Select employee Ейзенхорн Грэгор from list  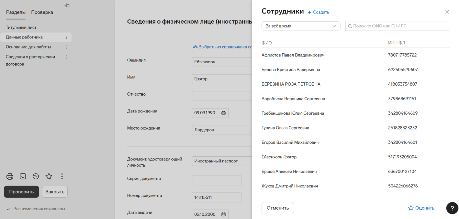coord(279,157)
